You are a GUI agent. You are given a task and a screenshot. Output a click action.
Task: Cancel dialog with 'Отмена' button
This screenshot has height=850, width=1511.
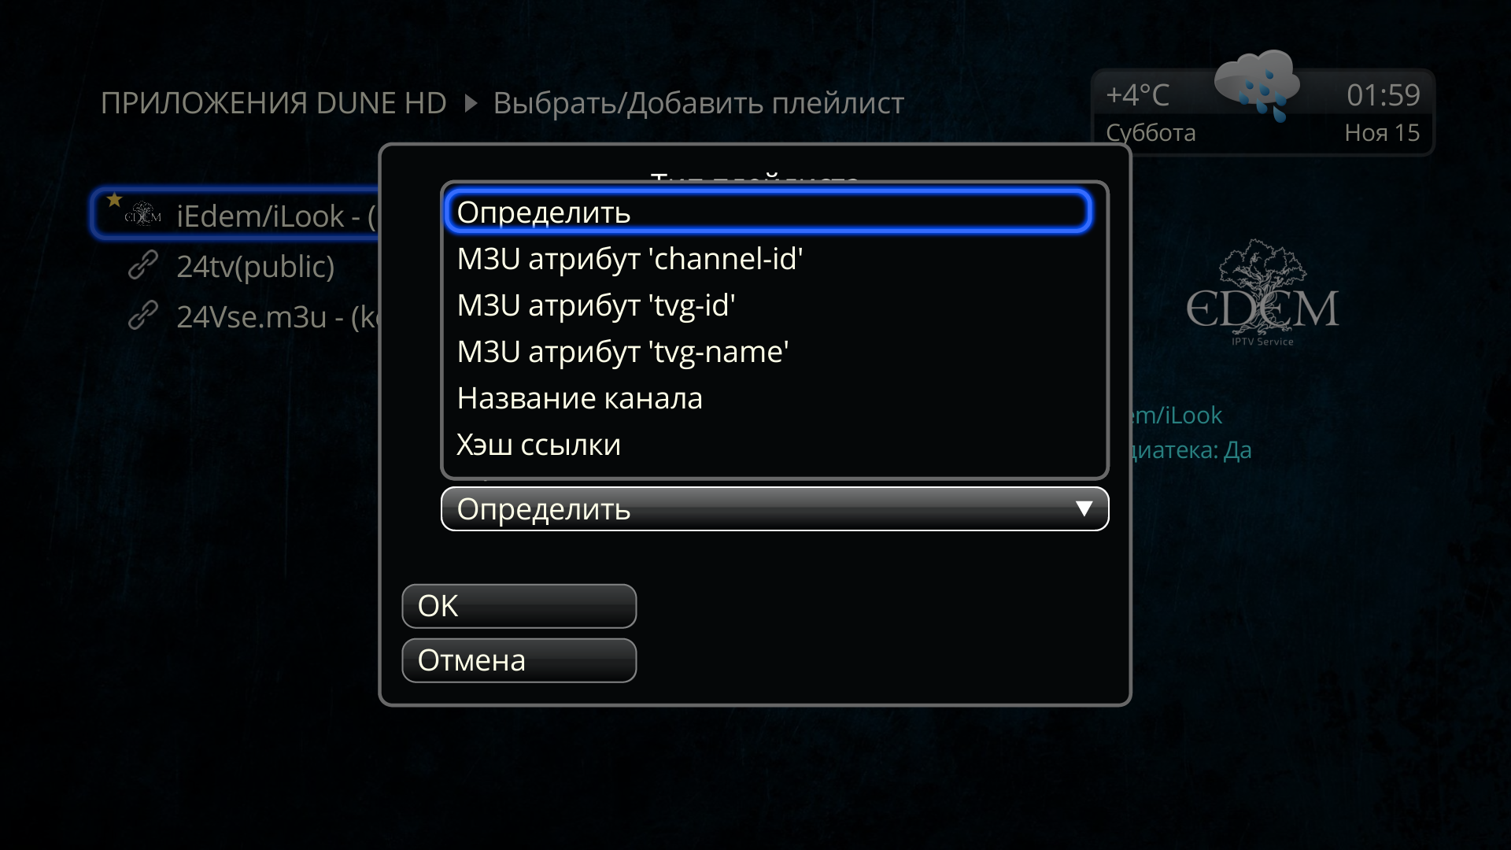pyautogui.click(x=519, y=660)
